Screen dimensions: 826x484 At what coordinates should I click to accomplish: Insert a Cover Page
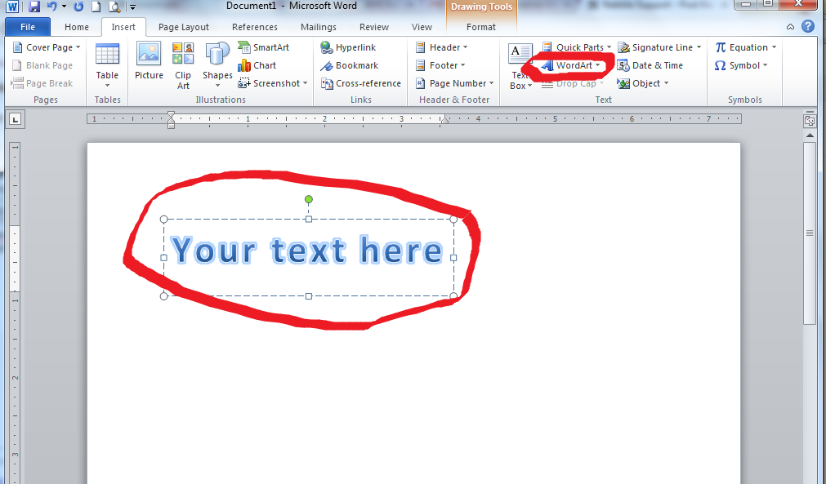pos(46,47)
